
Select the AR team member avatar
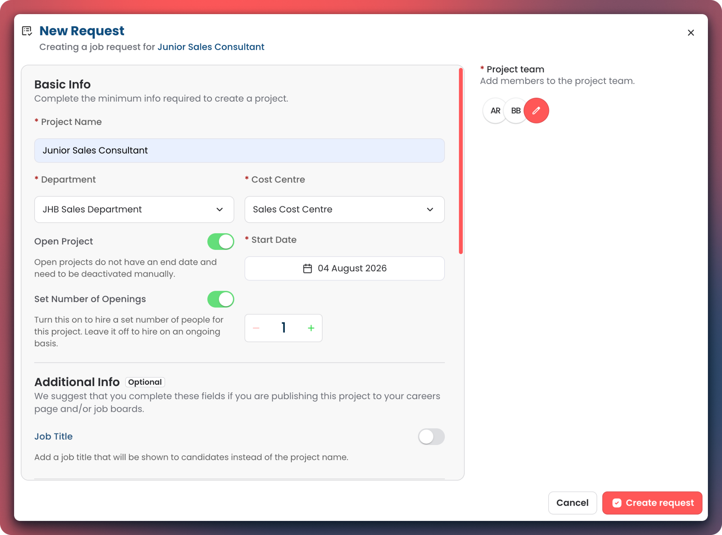tap(495, 110)
